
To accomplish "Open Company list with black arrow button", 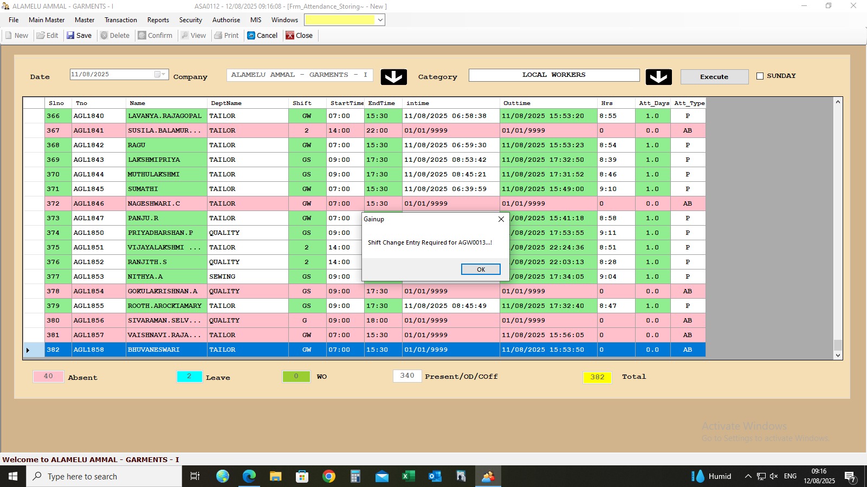I will [x=393, y=77].
